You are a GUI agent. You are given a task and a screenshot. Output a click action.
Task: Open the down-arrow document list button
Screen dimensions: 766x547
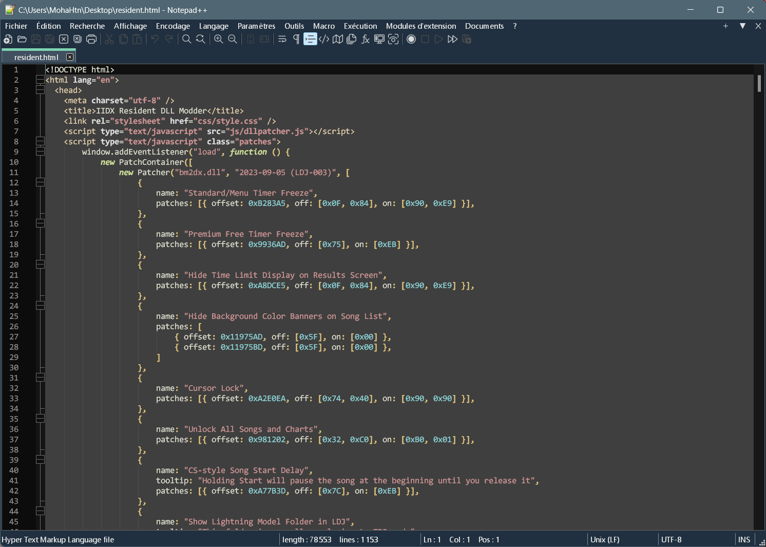[x=742, y=26]
